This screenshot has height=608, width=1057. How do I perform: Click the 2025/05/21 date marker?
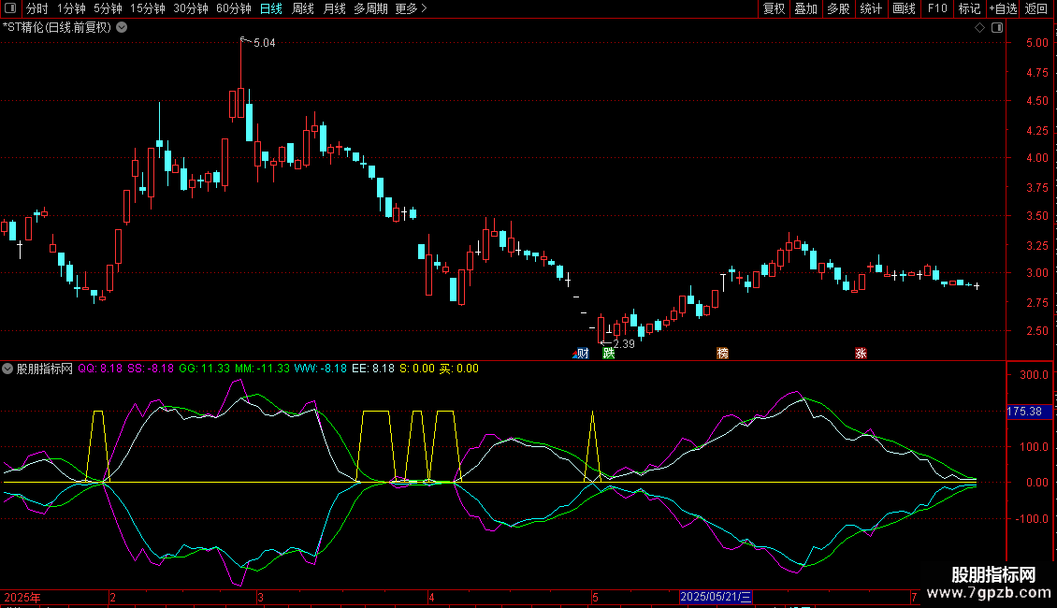tap(717, 596)
